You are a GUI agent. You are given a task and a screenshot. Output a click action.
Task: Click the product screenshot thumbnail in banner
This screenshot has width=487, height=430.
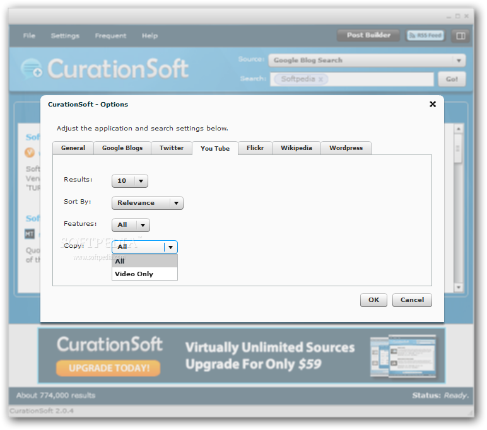coord(404,356)
